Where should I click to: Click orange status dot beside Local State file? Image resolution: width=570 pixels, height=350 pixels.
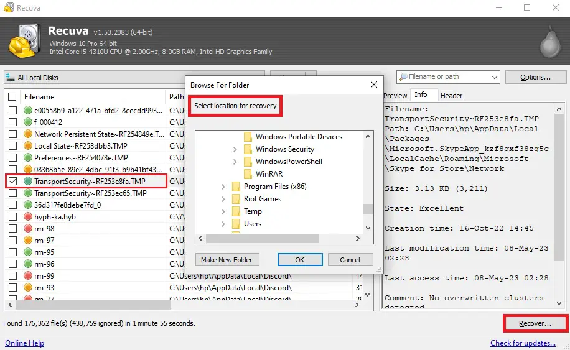(x=28, y=146)
